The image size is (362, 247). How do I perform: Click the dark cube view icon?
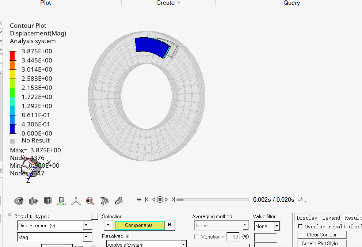pos(47,200)
